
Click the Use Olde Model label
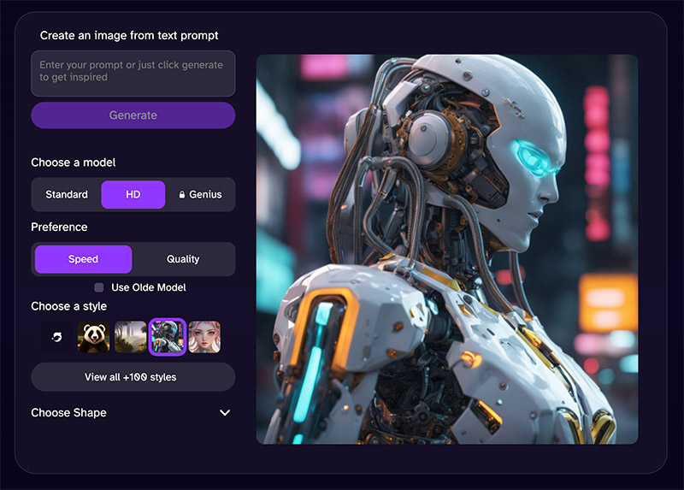[149, 287]
